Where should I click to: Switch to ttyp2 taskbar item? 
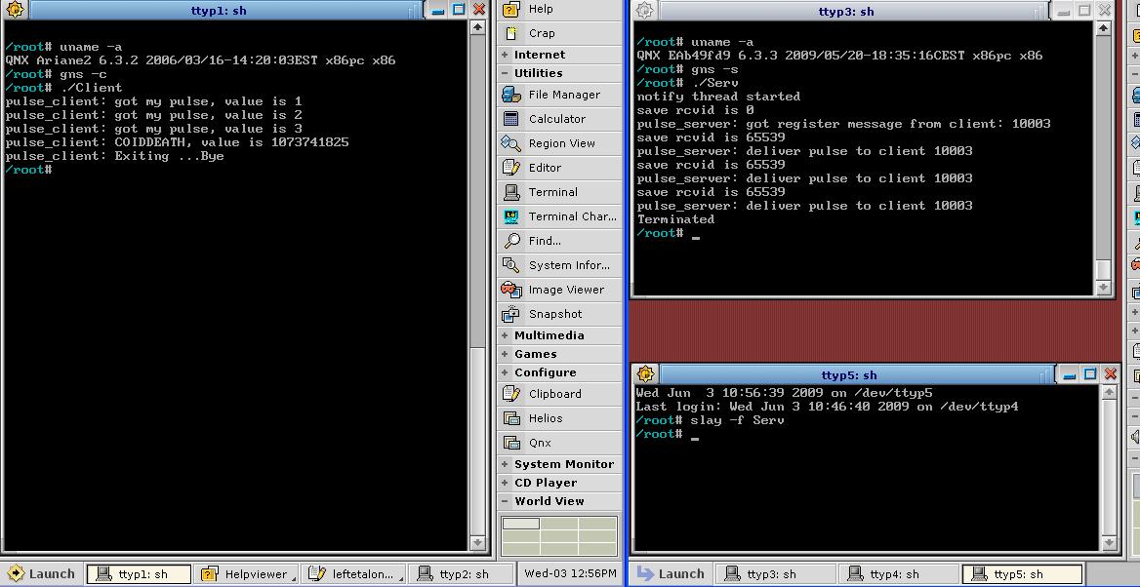[x=461, y=574]
